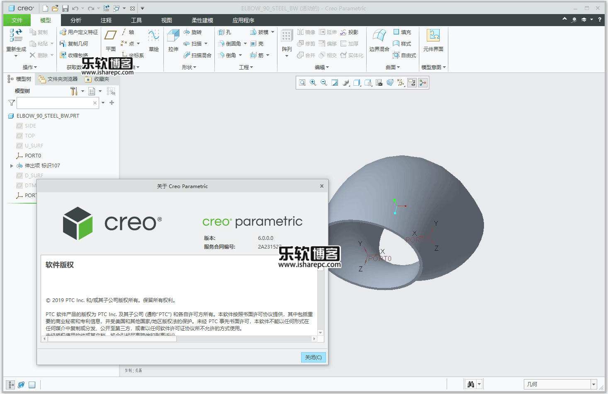This screenshot has width=608, height=394.
Task: Open the Operations (操作) group dropdown
Action: [30, 67]
